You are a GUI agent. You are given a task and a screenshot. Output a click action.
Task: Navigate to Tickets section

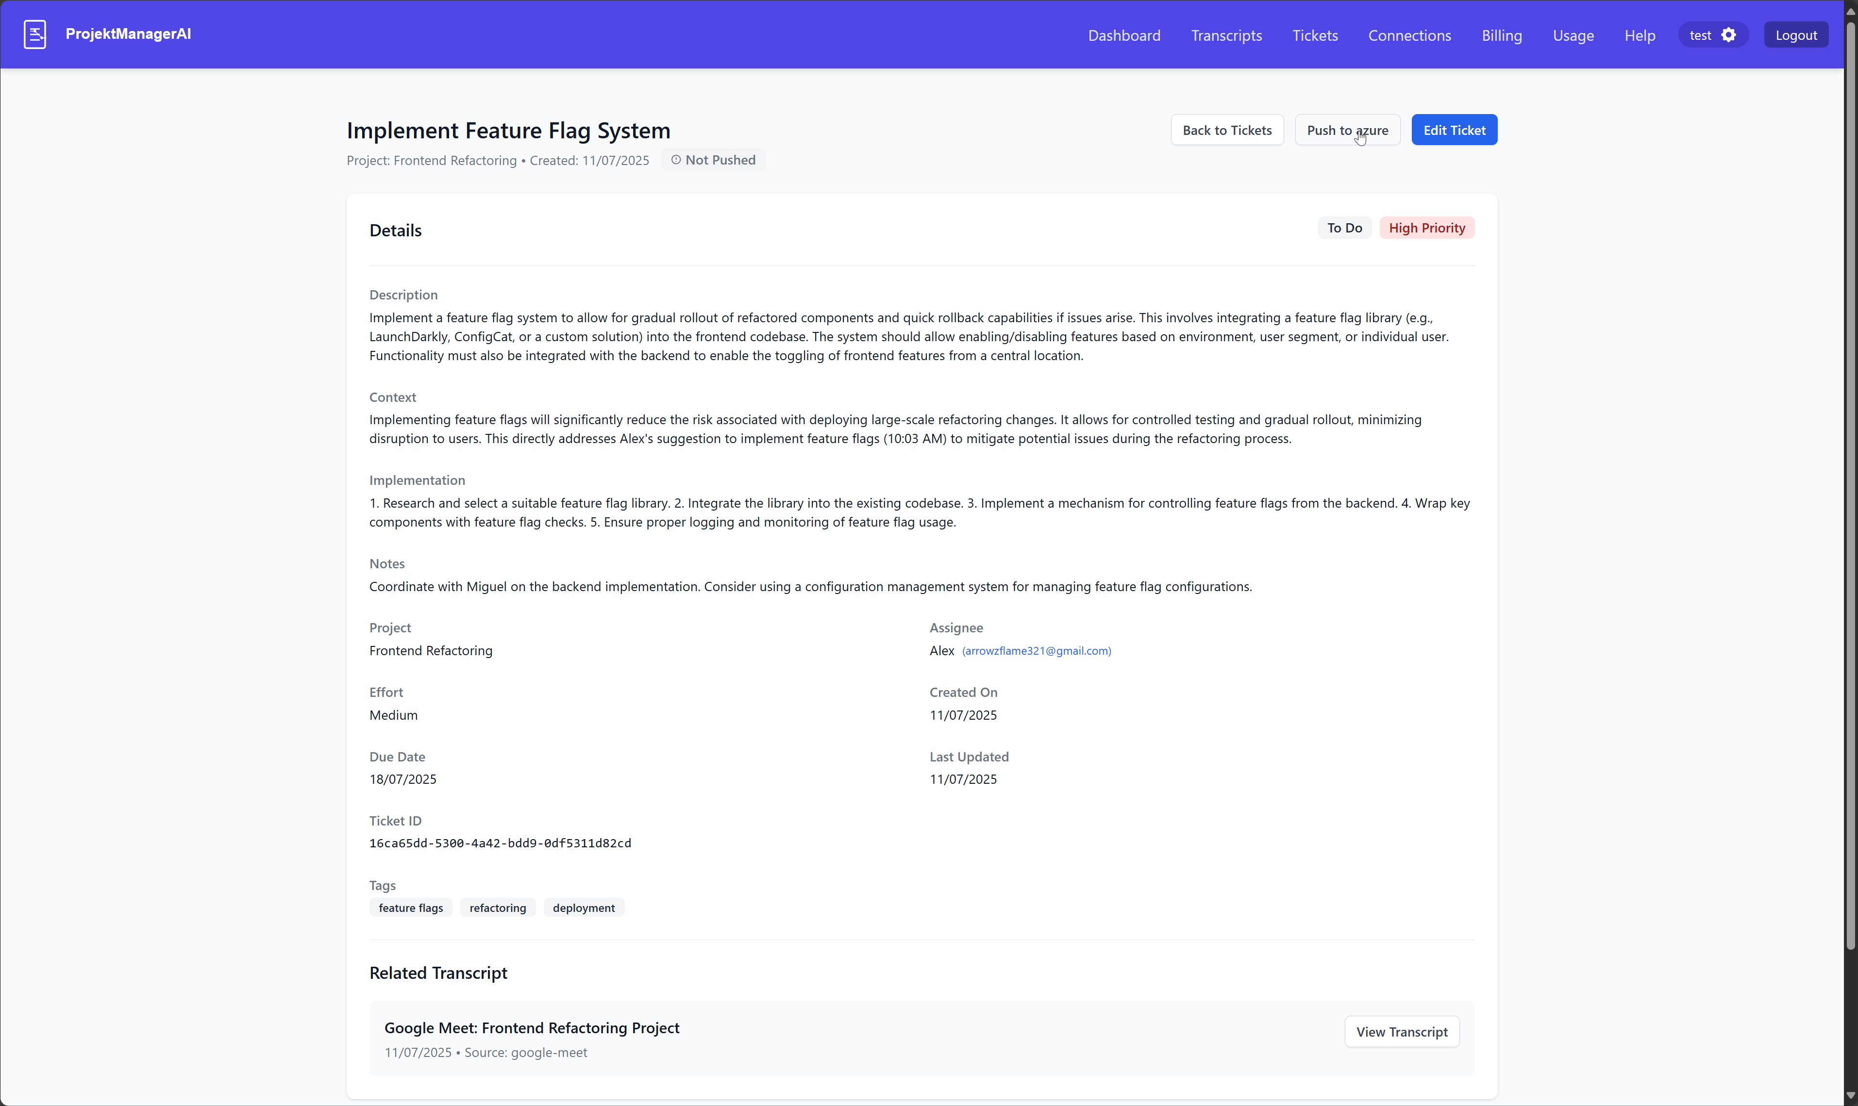click(1314, 35)
